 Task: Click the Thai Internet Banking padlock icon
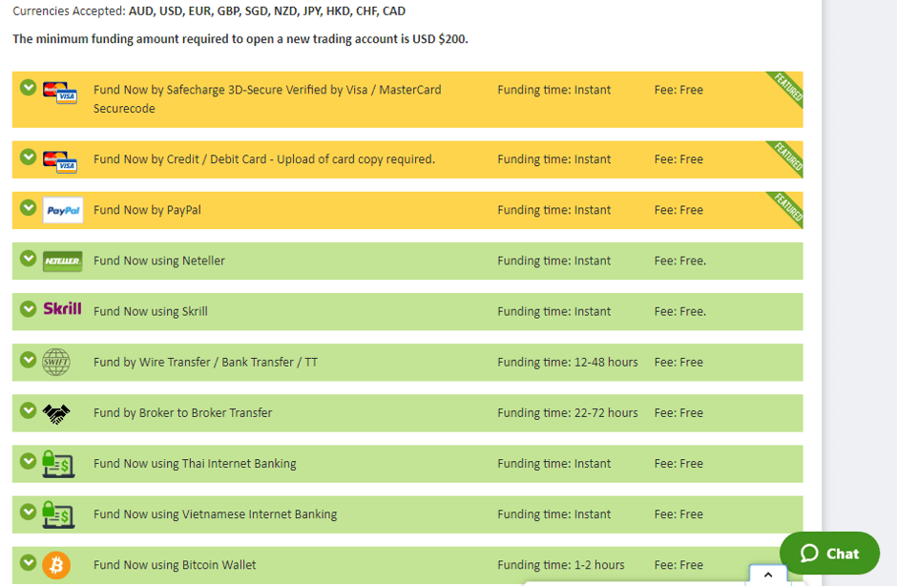tap(58, 464)
